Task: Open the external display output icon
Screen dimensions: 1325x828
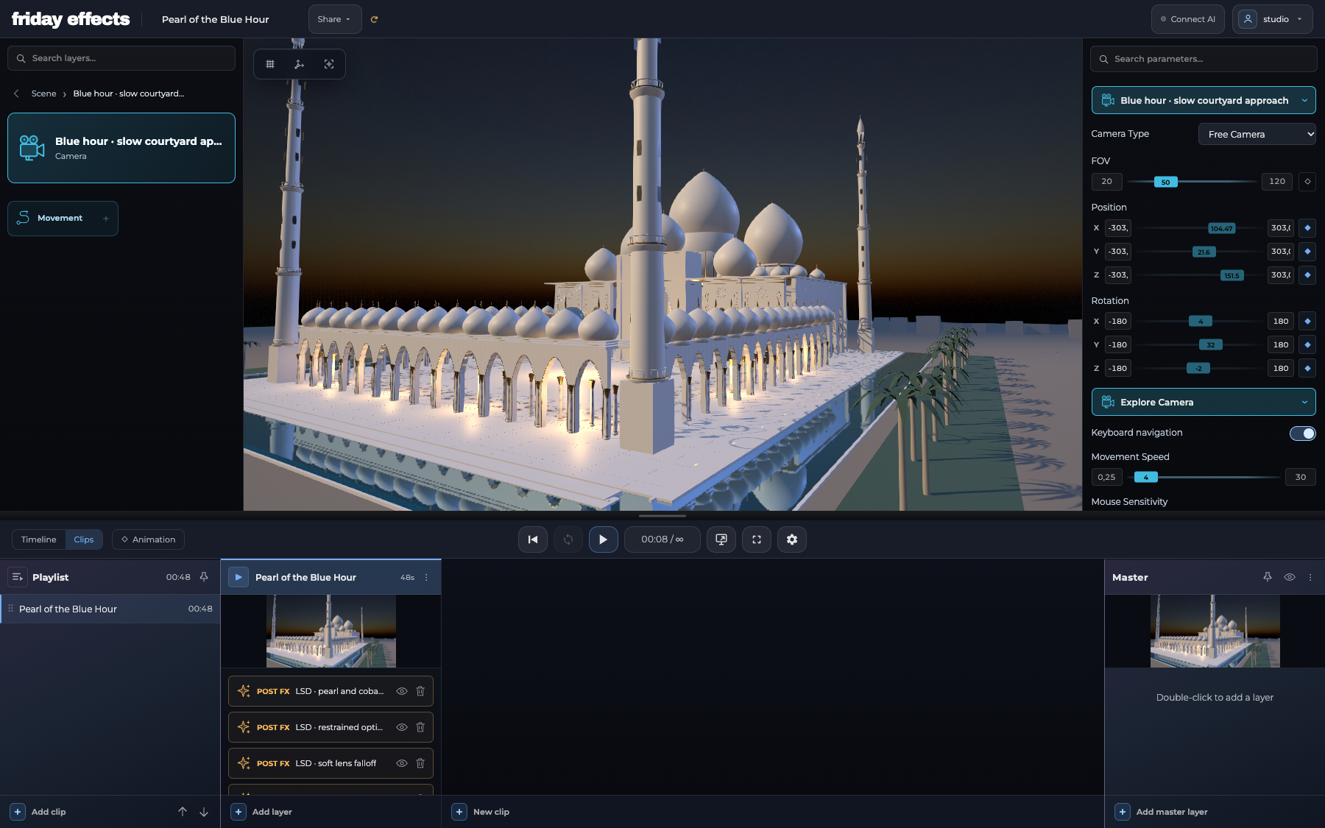Action: tap(721, 539)
